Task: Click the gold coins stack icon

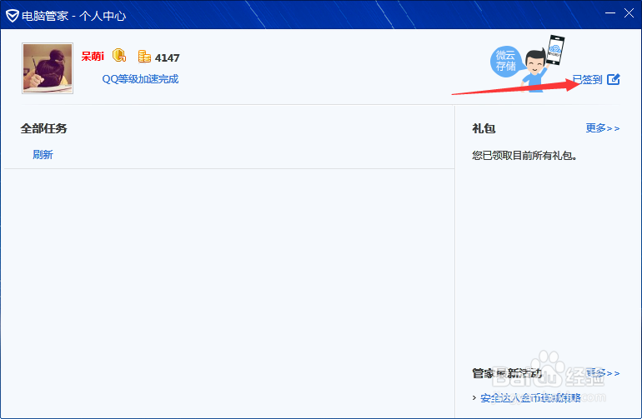Action: pyautogui.click(x=144, y=57)
